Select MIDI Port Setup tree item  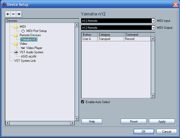tap(36, 31)
